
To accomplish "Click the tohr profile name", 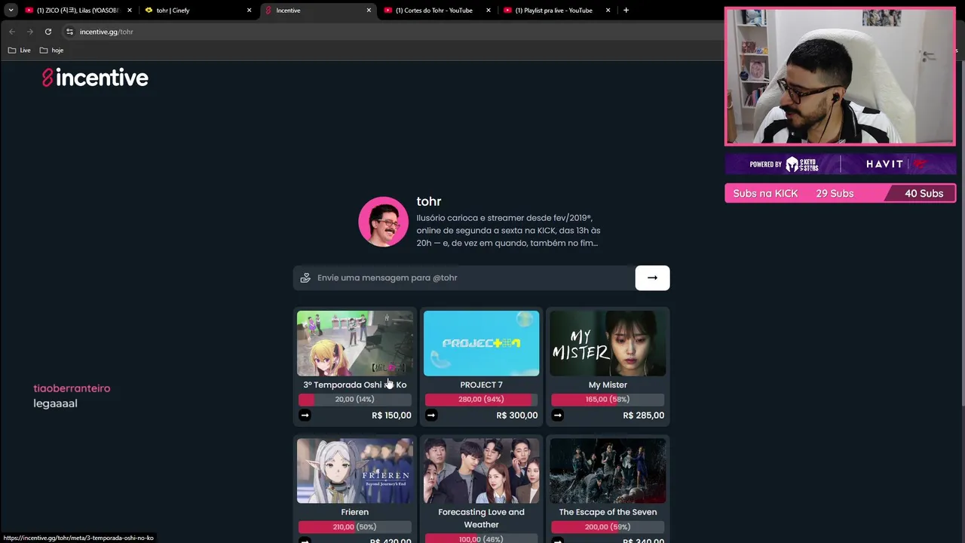I will [x=429, y=201].
